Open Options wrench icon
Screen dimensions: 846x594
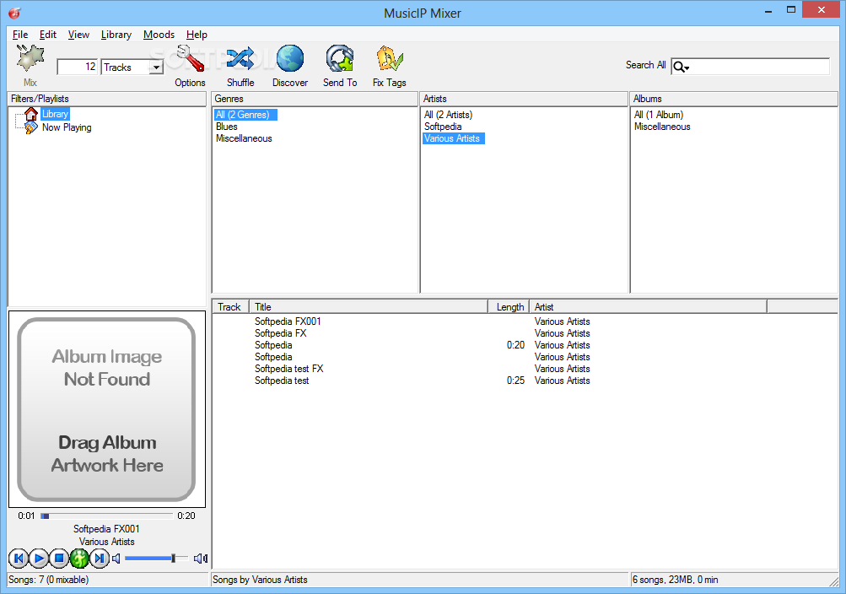click(x=191, y=58)
